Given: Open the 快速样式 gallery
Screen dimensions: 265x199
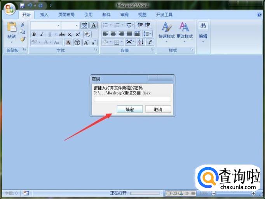Looking at the screenshot, I should tap(166, 32).
